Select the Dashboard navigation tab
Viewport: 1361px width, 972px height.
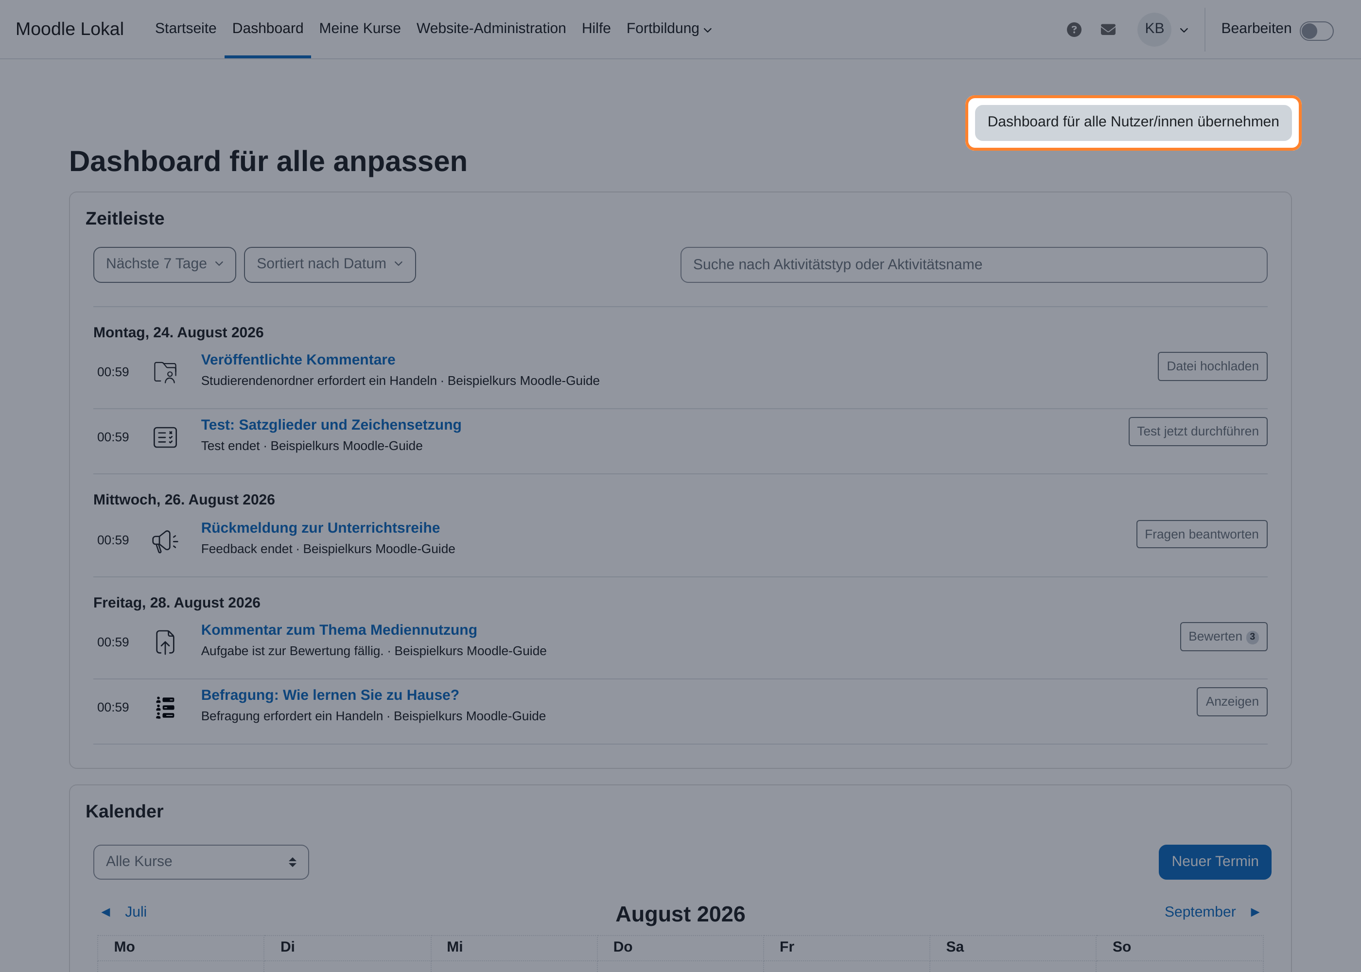coord(267,28)
